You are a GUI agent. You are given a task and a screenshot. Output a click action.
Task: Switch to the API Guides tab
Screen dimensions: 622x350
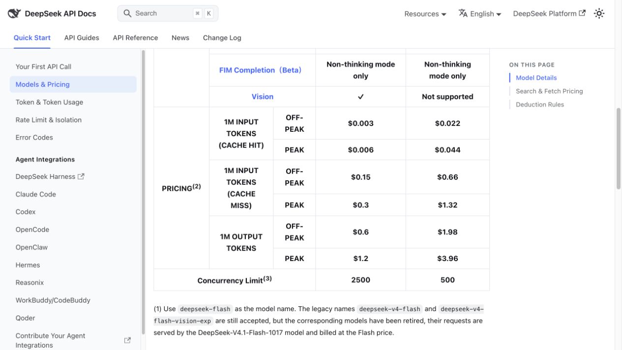point(82,38)
